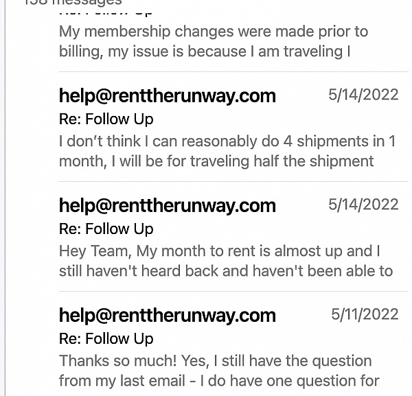The height and width of the screenshot is (396, 412).
Task: Select sender address of the 5/11/2022 email
Action: click(x=167, y=316)
